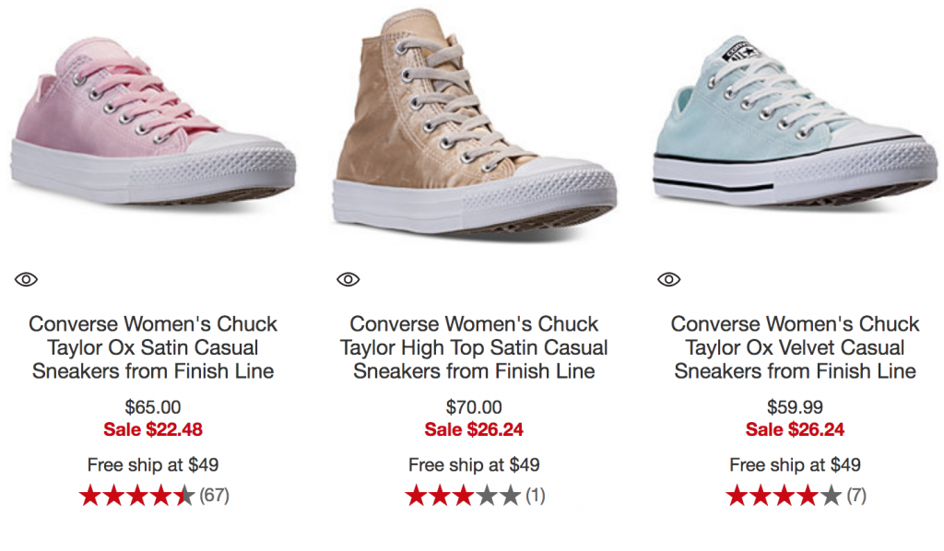
Task: Click Sale $26.24 price under high top
Action: click(x=474, y=429)
